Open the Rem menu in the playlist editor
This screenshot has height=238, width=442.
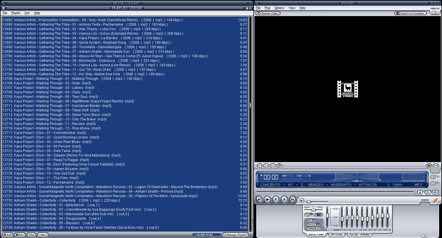click(x=20, y=235)
